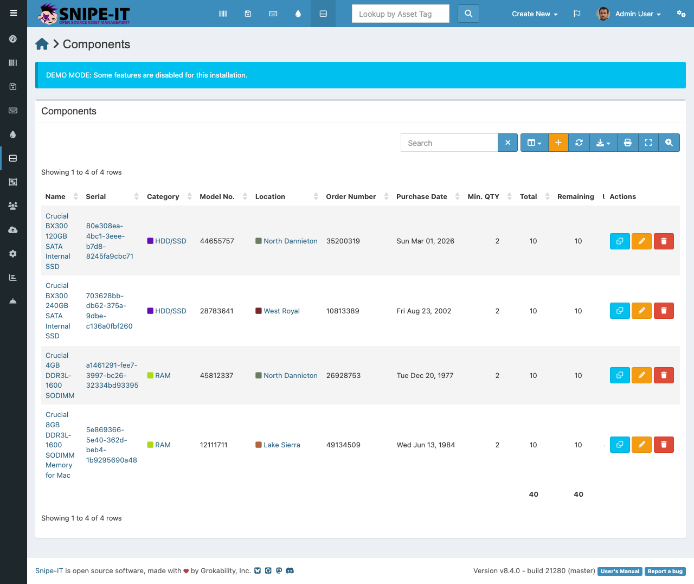Open the export data dropdown

tap(603, 143)
